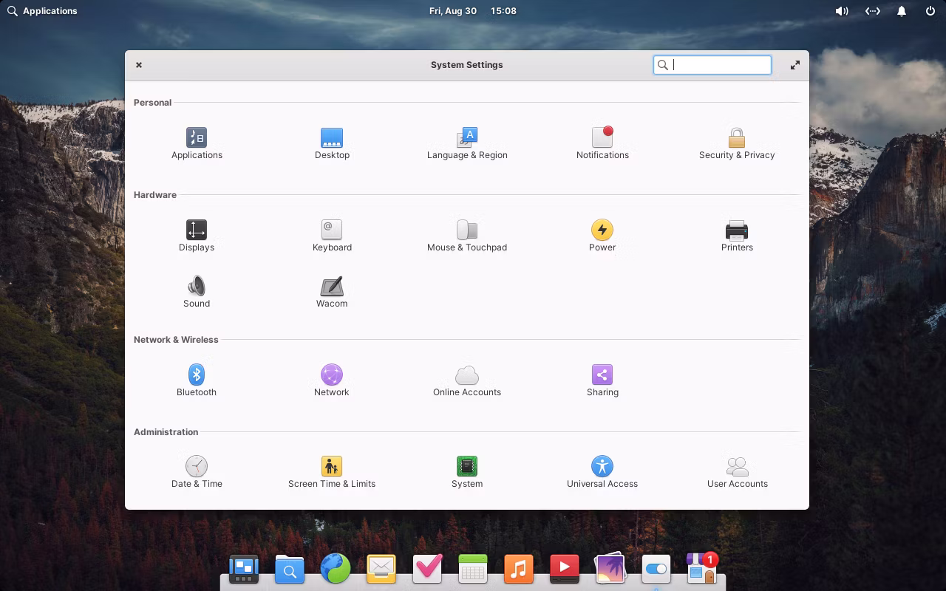Open the Applications menu in top panel

[x=42, y=11]
